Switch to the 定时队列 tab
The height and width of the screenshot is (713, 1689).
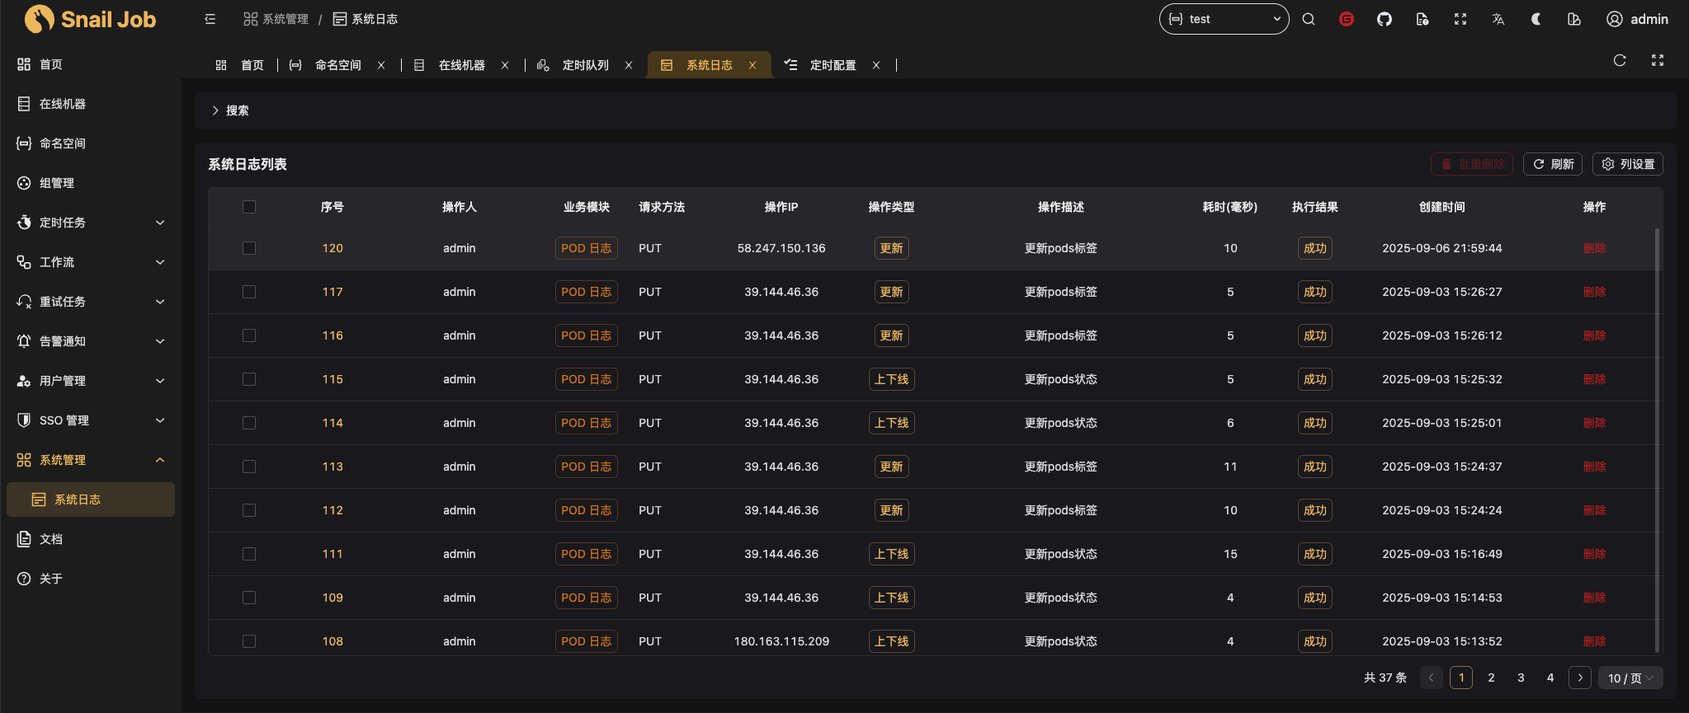click(585, 65)
